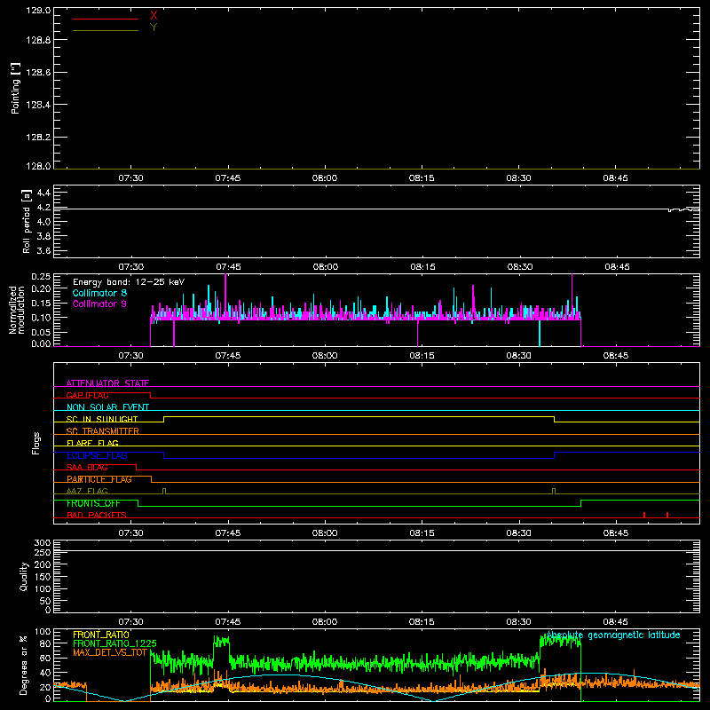Screen dimensions: 710x710
Task: Click the Normalized modulation axis title
Action: point(17,310)
